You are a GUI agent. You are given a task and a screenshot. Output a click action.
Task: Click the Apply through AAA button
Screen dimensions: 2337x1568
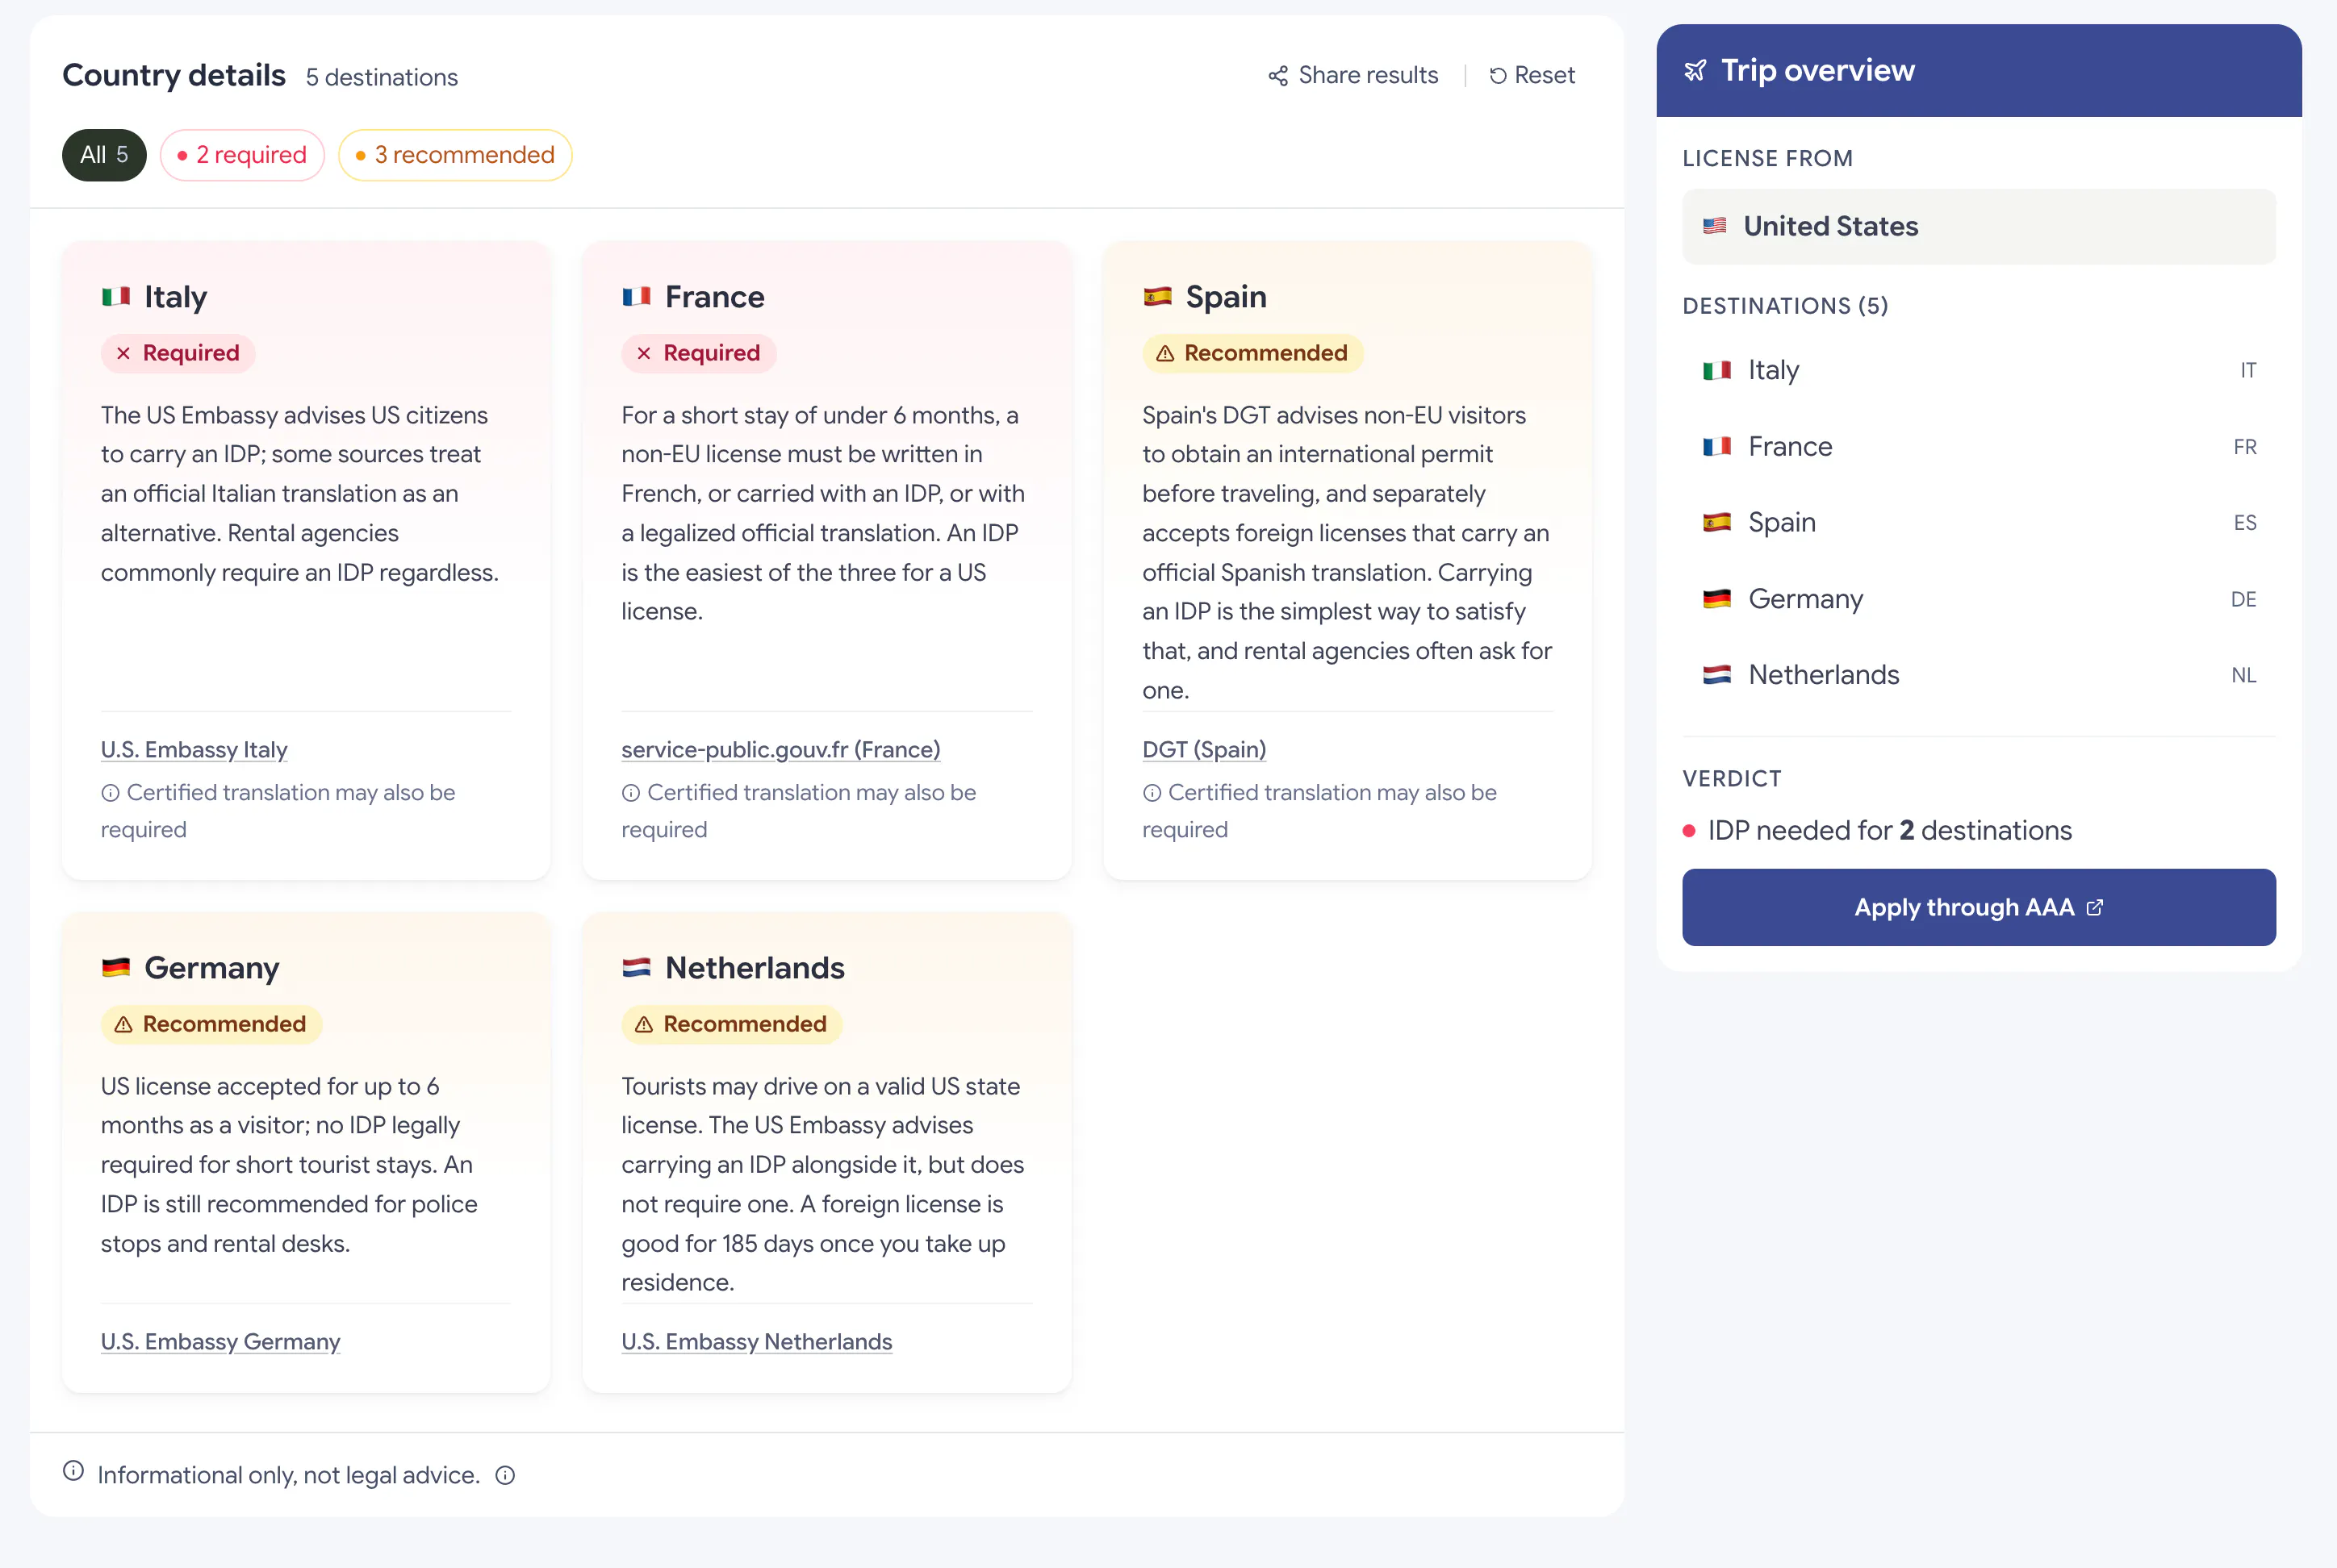[1979, 907]
